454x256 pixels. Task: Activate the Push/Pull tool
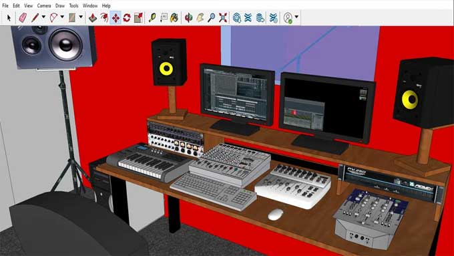(93, 17)
